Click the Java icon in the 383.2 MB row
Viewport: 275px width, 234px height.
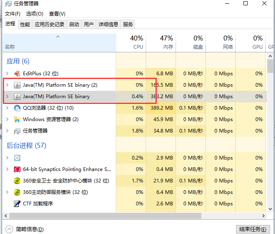tap(17, 97)
